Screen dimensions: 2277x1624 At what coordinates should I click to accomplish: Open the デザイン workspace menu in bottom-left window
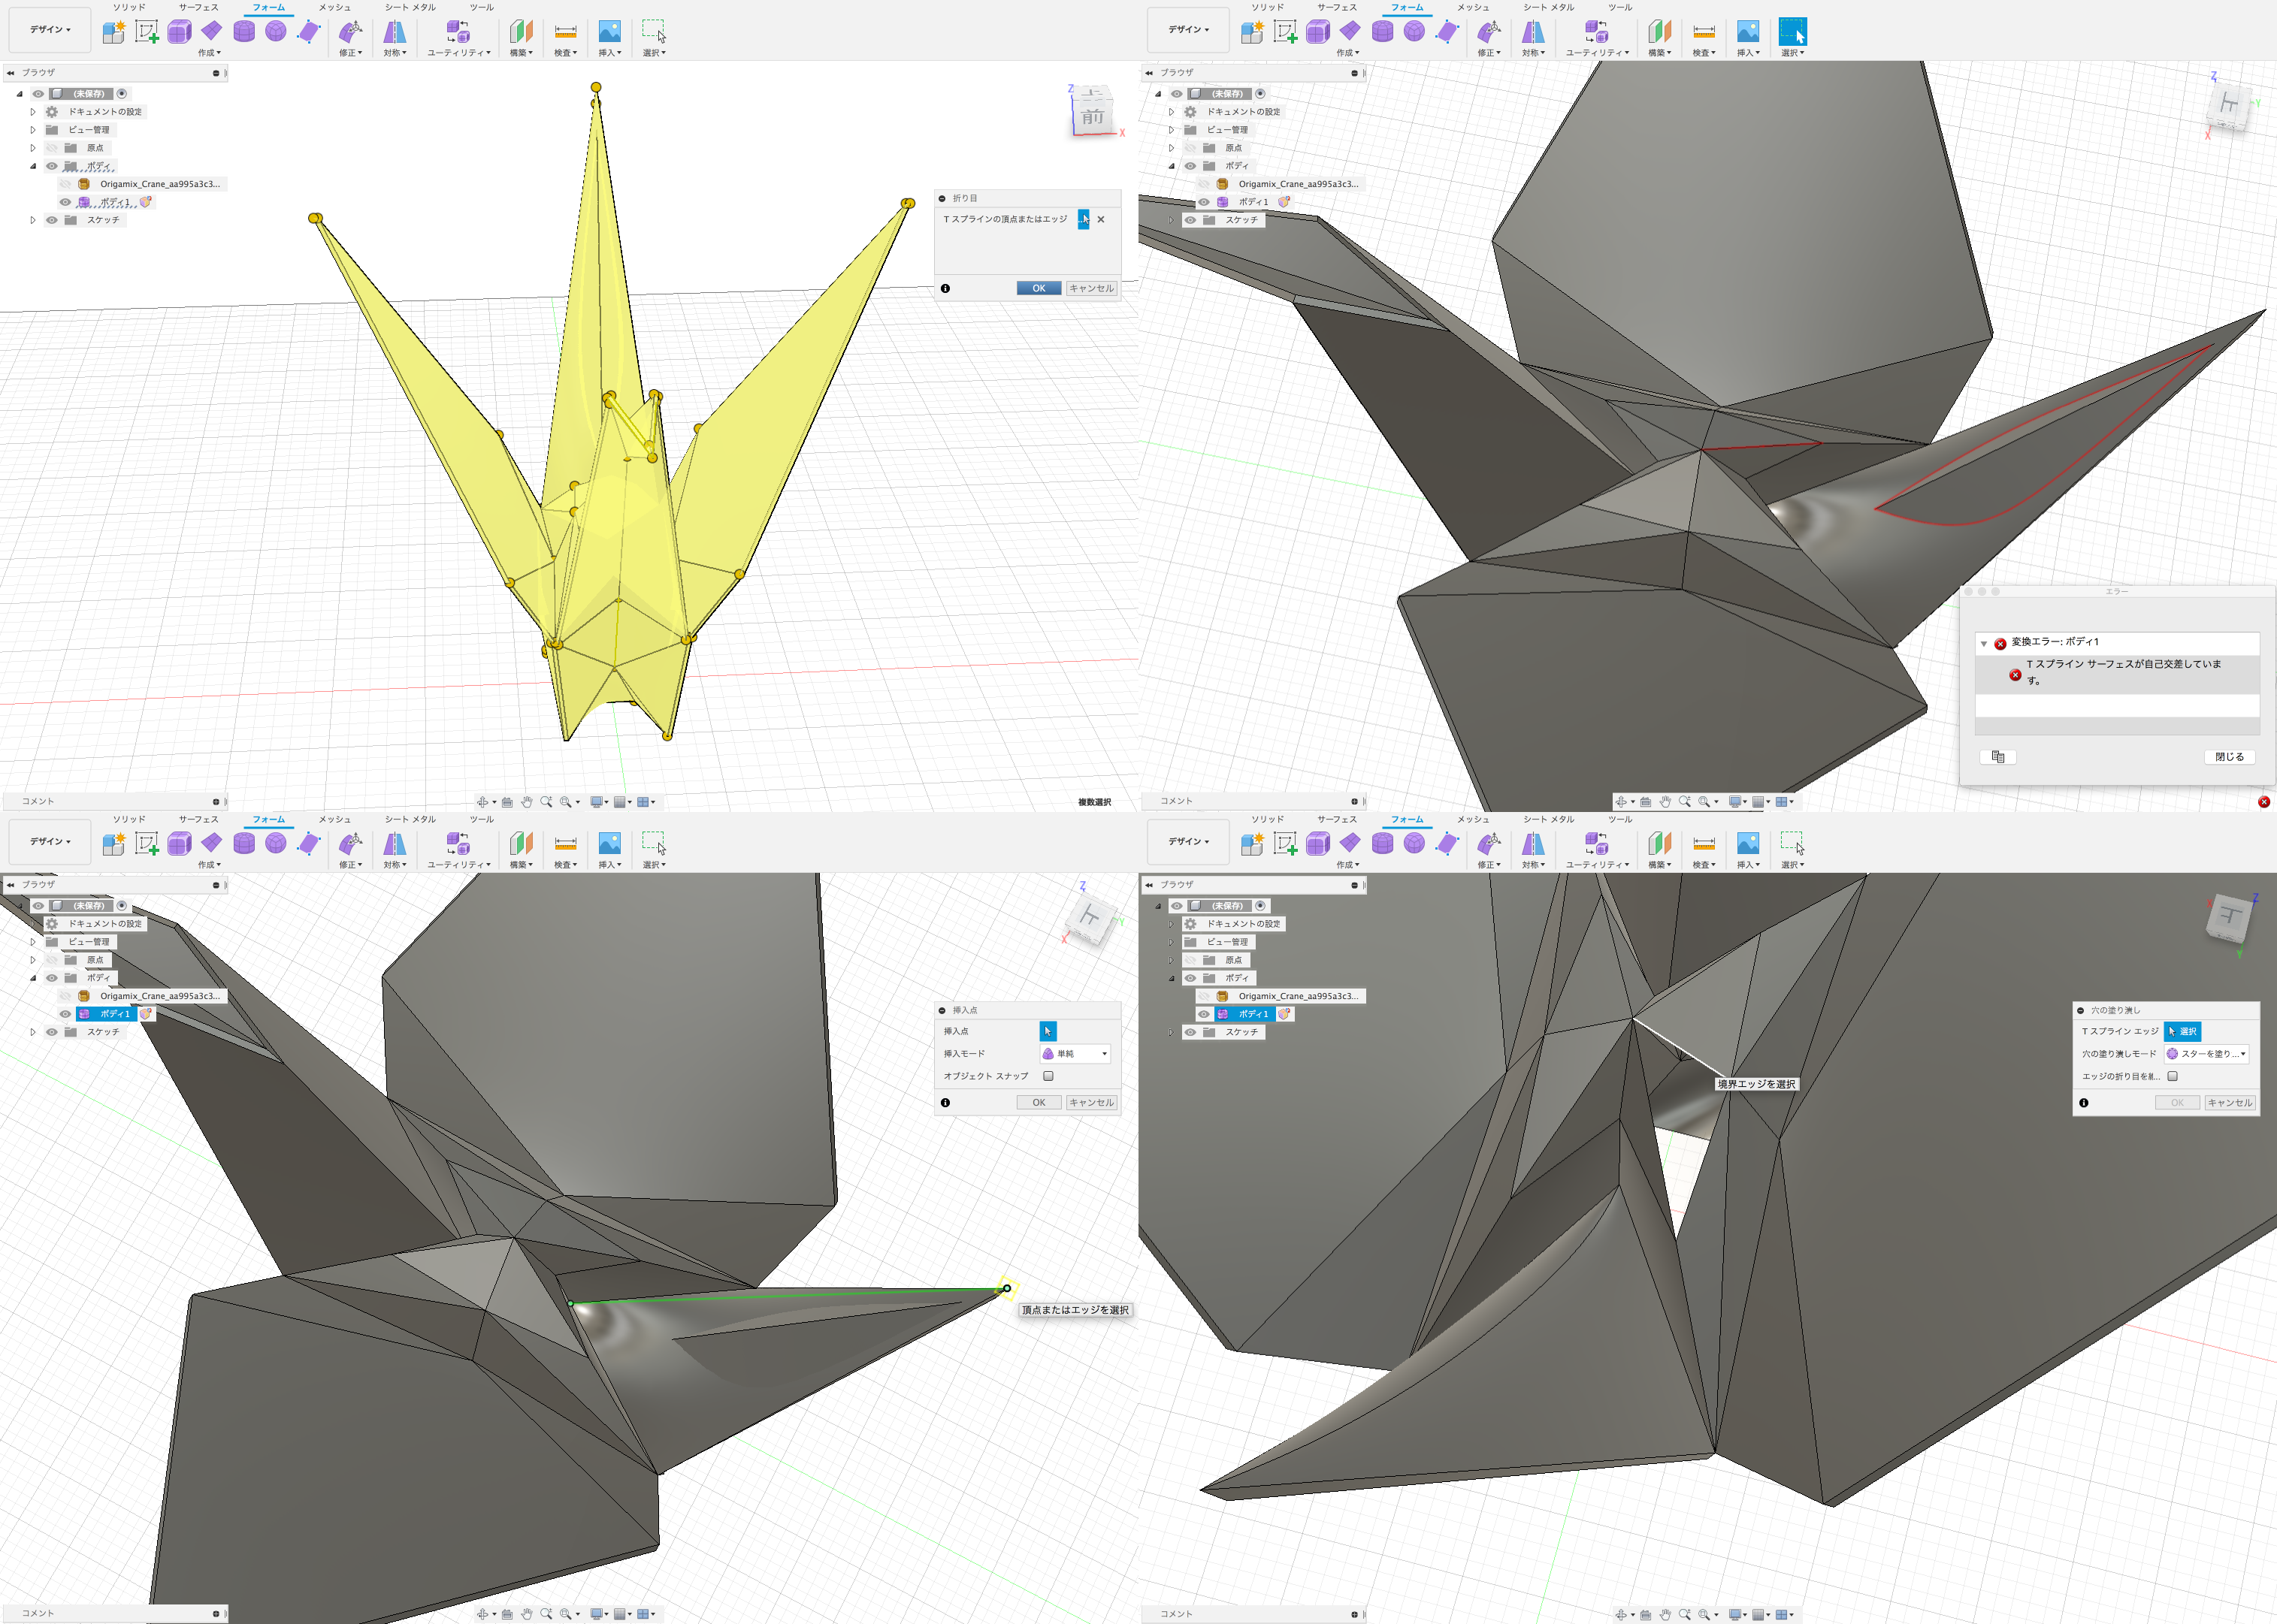50,842
